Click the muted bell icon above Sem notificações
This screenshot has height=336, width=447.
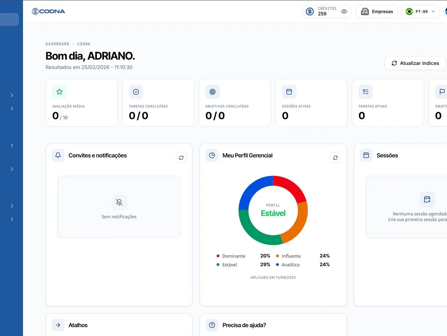119,202
